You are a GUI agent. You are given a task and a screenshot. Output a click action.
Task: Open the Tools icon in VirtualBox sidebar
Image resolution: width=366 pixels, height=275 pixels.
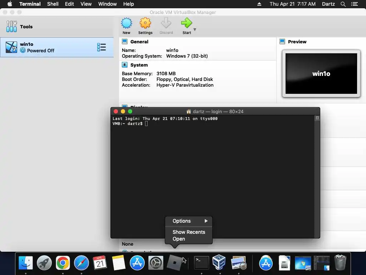coord(11,26)
